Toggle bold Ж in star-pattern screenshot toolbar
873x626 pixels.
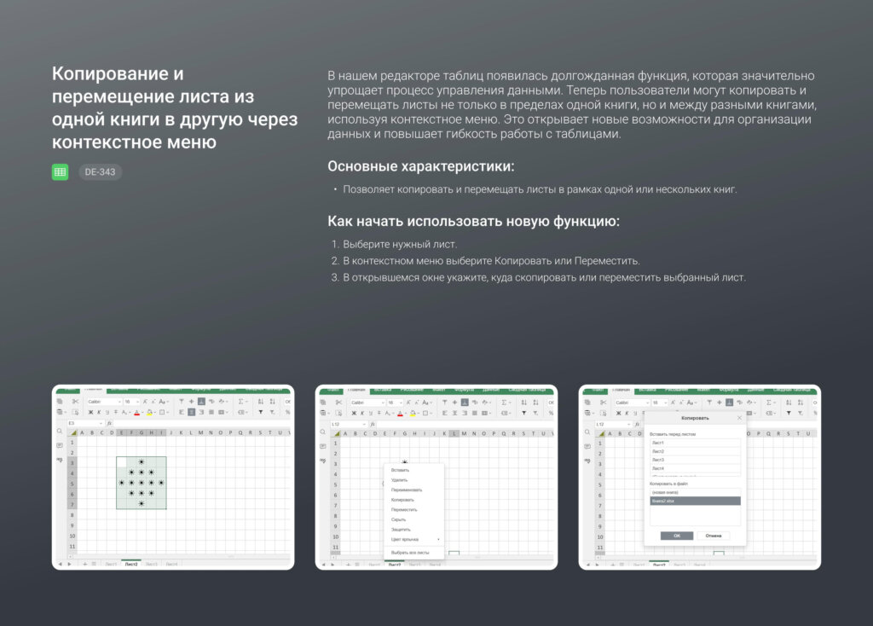(x=90, y=413)
